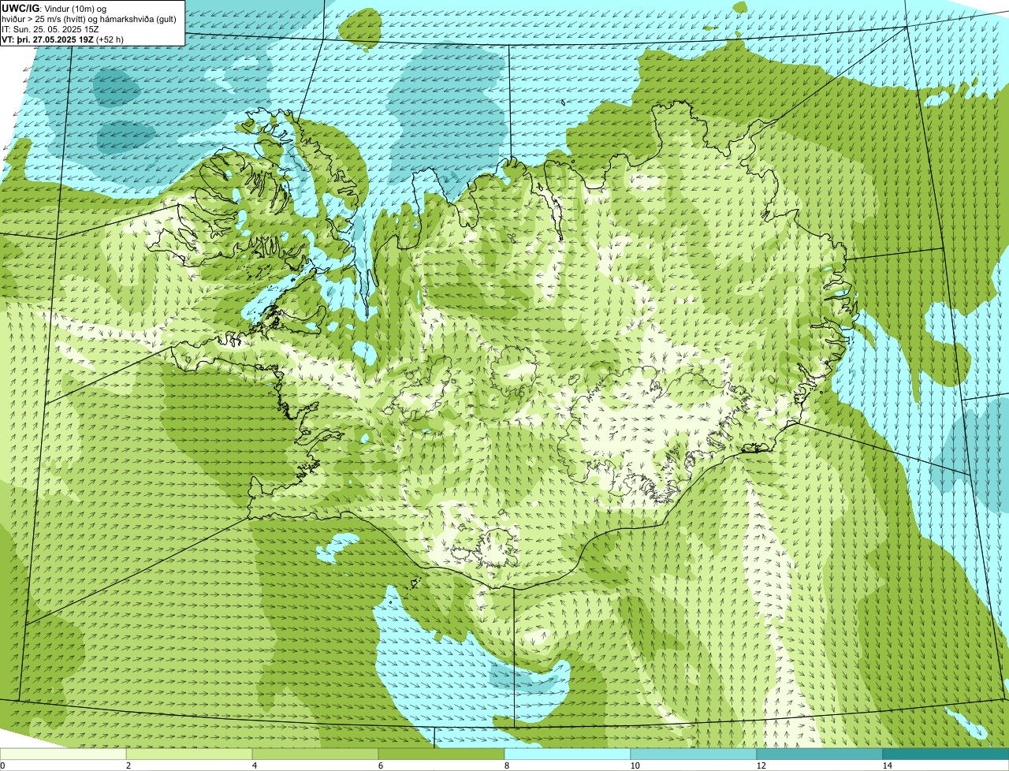Click the "VT: þri. 27.05.2025 19Z (+52 h)" line
Image resolution: width=1009 pixels, height=771 pixels.
click(63, 39)
